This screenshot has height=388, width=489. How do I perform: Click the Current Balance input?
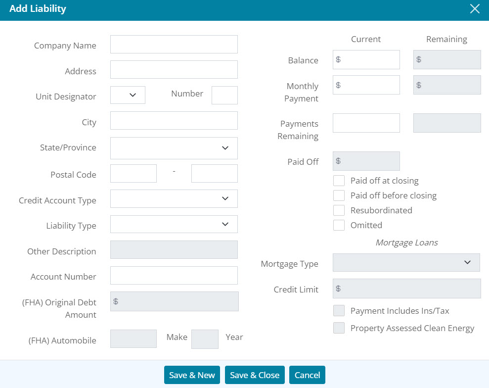click(x=369, y=59)
